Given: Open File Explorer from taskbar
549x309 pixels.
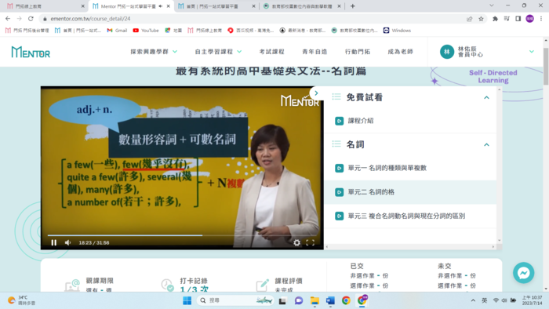Looking at the screenshot, I should pyautogui.click(x=314, y=300).
